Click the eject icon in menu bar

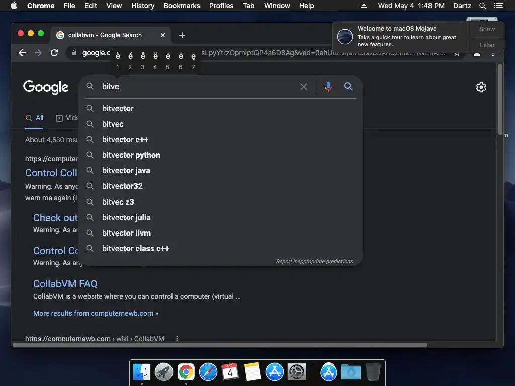point(364,6)
